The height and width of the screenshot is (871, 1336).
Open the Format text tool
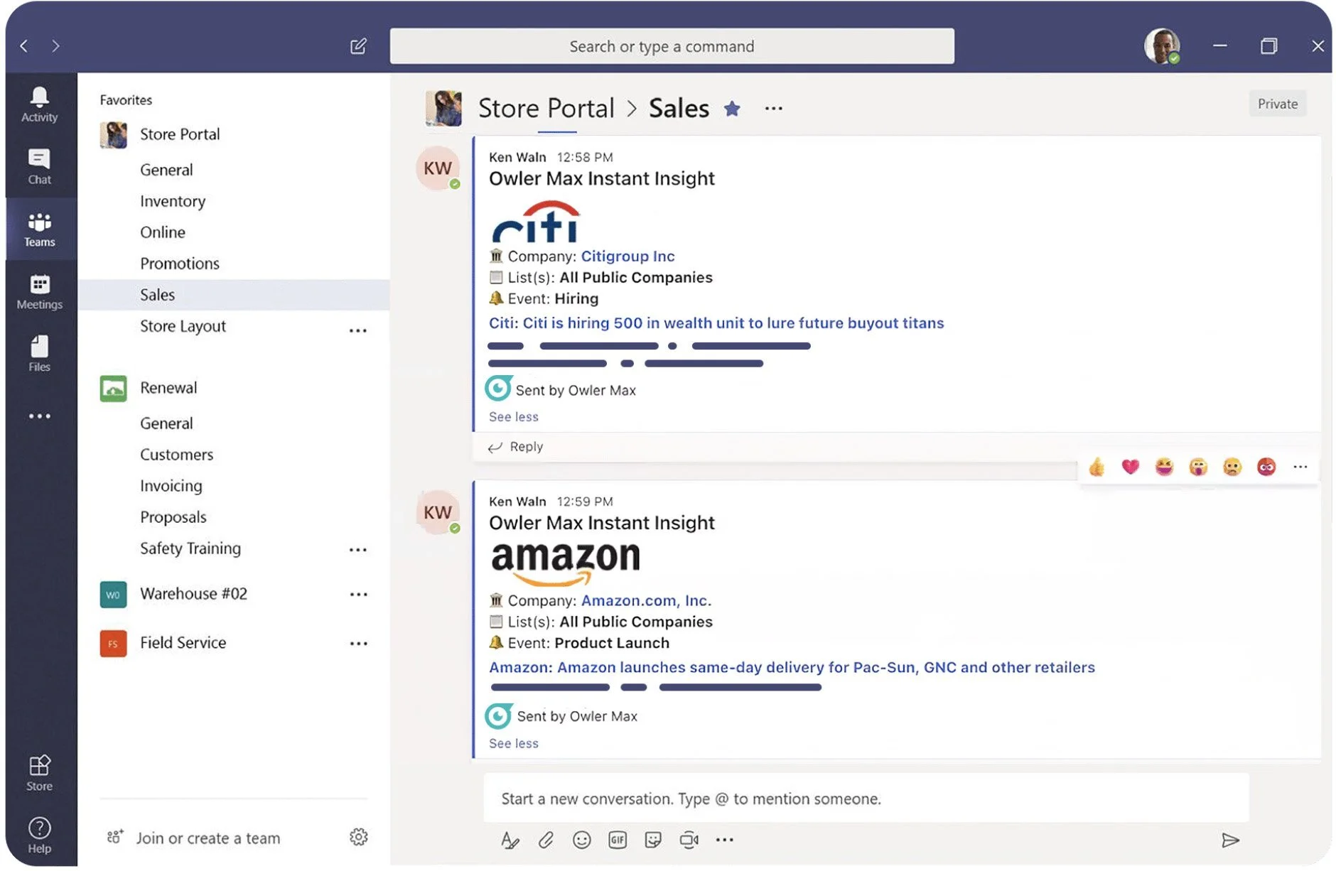510,840
